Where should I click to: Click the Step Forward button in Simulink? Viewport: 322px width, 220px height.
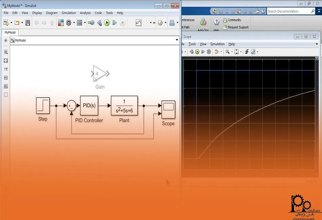pyautogui.click(x=115, y=23)
